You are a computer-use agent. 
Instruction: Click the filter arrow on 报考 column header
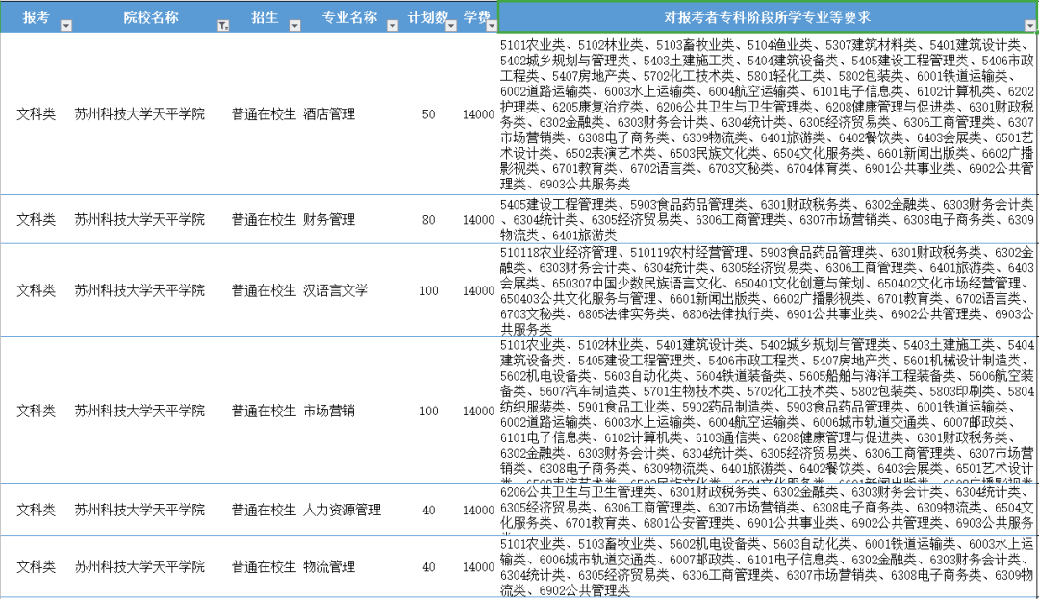pos(66,24)
